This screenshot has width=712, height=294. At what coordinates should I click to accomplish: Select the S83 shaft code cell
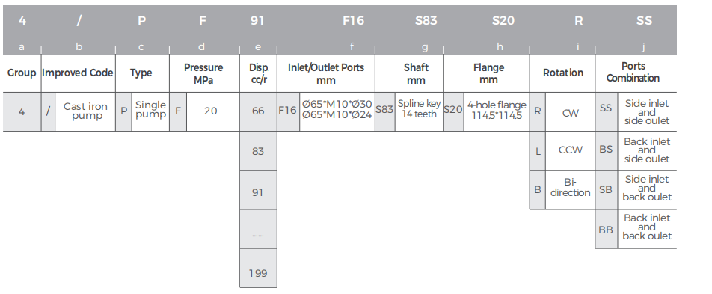[384, 110]
